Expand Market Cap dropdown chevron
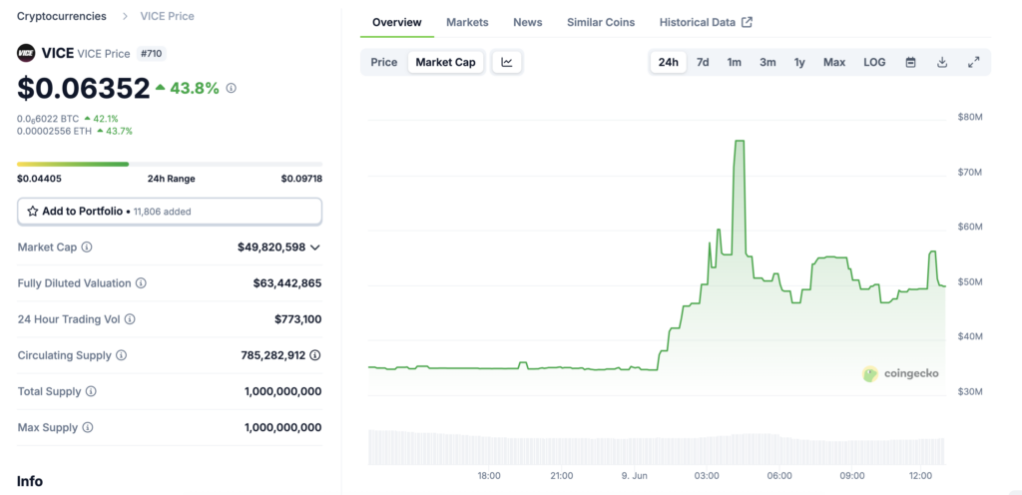This screenshot has height=495, width=1022. click(x=315, y=247)
